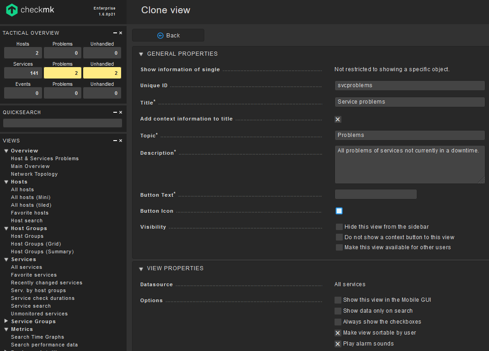Image resolution: width=489 pixels, height=351 pixels.
Task: Open the All hosts view
Action: [x=22, y=189]
